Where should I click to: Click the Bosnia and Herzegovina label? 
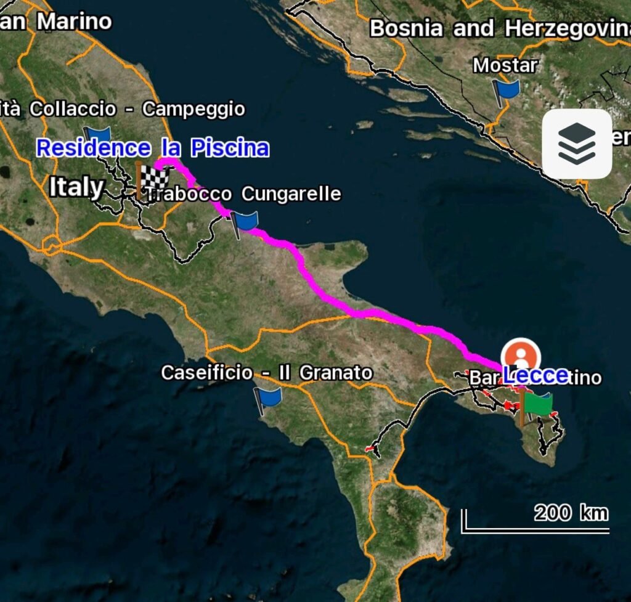point(500,28)
